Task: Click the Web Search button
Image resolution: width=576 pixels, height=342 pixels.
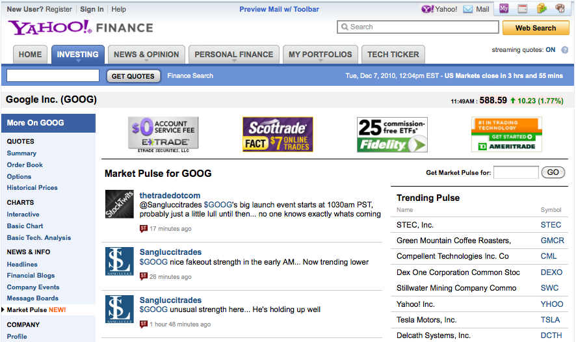Action: (536, 28)
